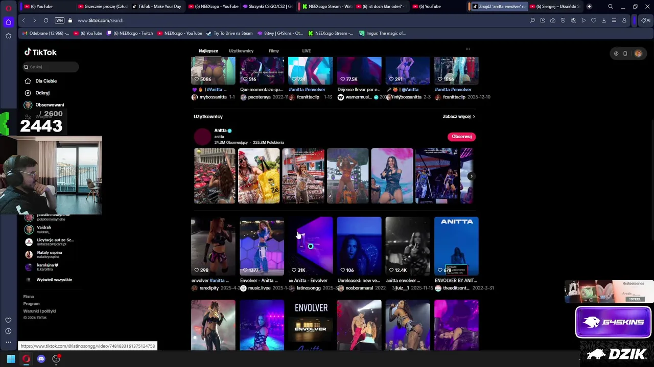Switch to the TikTok - Make Your Day tab
Viewport: 654px width, 367px height.
156,7
